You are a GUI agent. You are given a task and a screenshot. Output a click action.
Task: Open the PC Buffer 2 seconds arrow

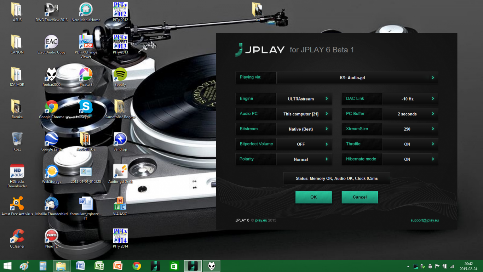[x=433, y=114]
